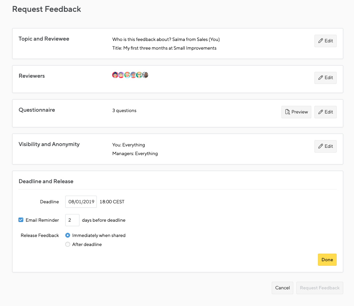Keep Immediately when shared selected
The height and width of the screenshot is (306, 354).
pos(68,235)
